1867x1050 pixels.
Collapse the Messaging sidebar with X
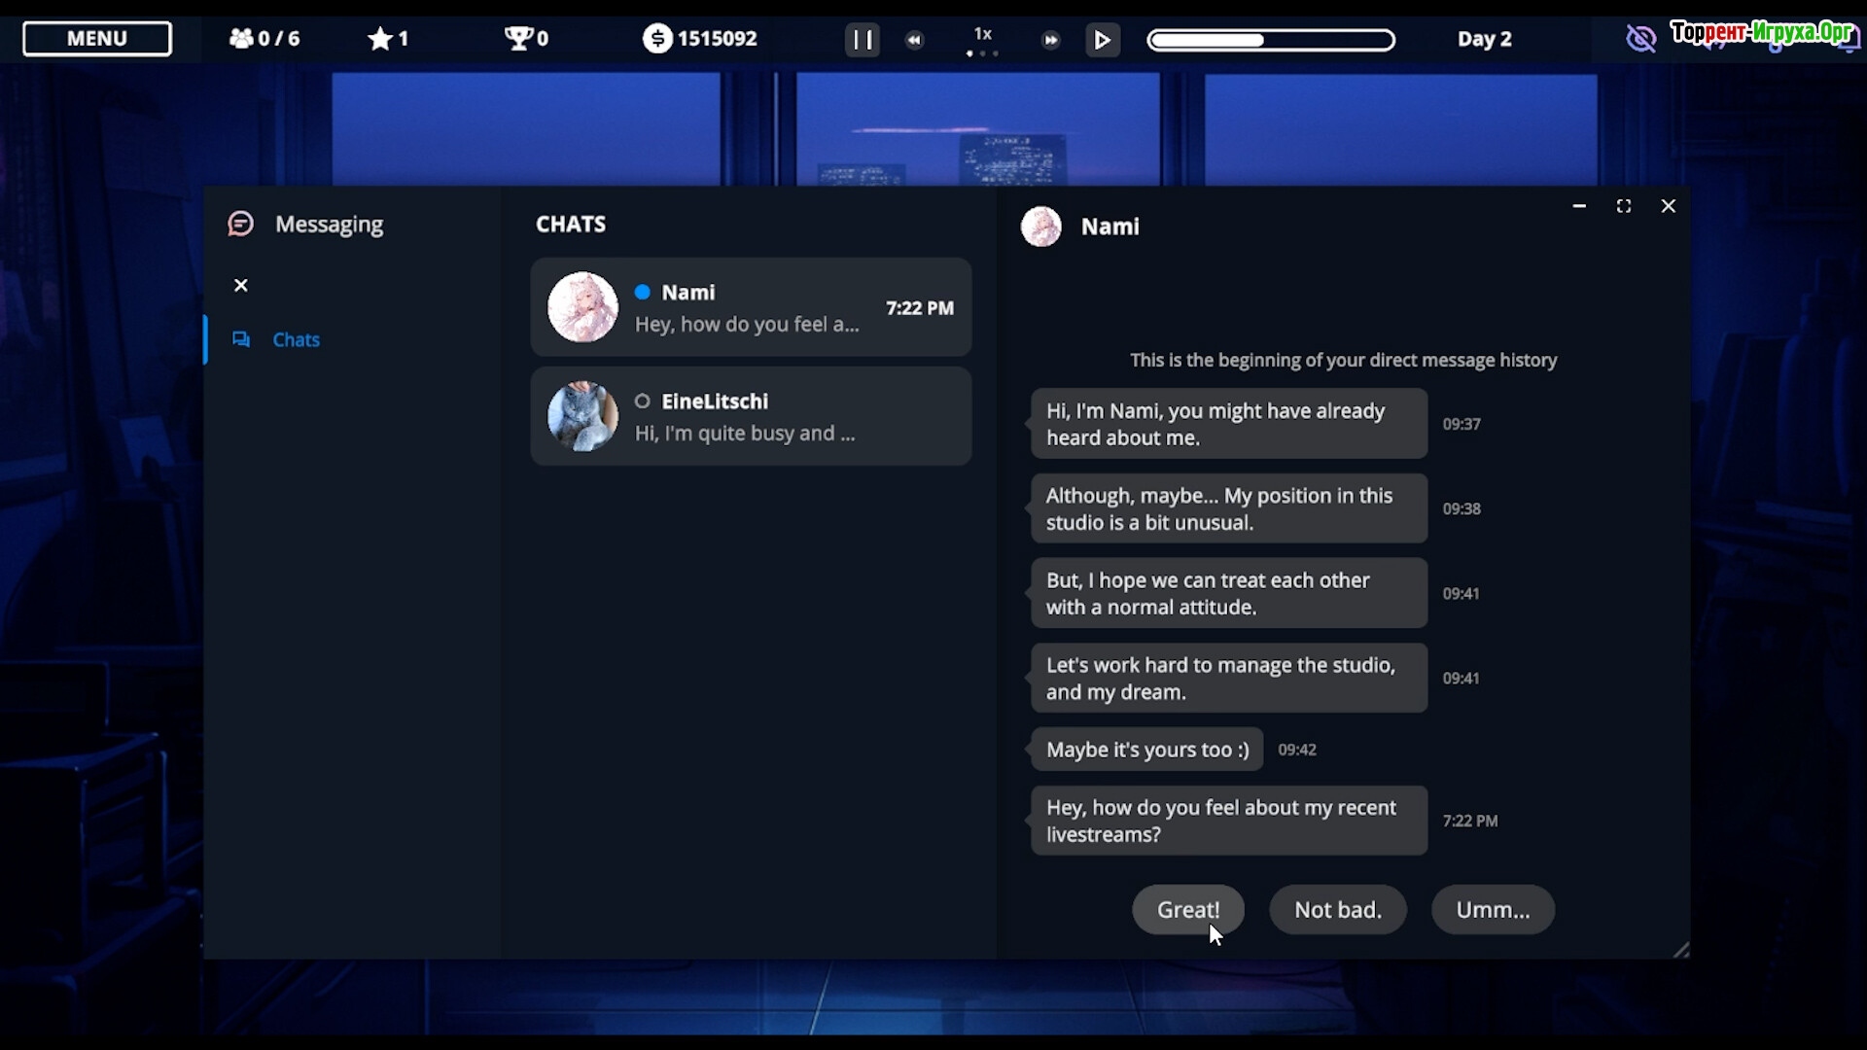pyautogui.click(x=241, y=285)
